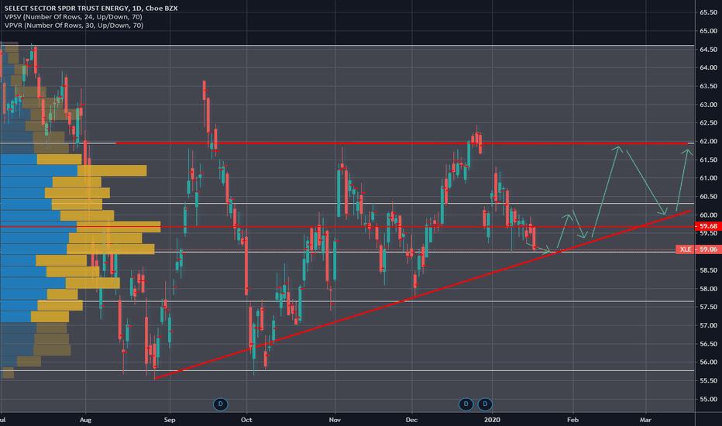The height and width of the screenshot is (426, 722).
Task: Click the Sep date axis label
Action: pos(170,420)
